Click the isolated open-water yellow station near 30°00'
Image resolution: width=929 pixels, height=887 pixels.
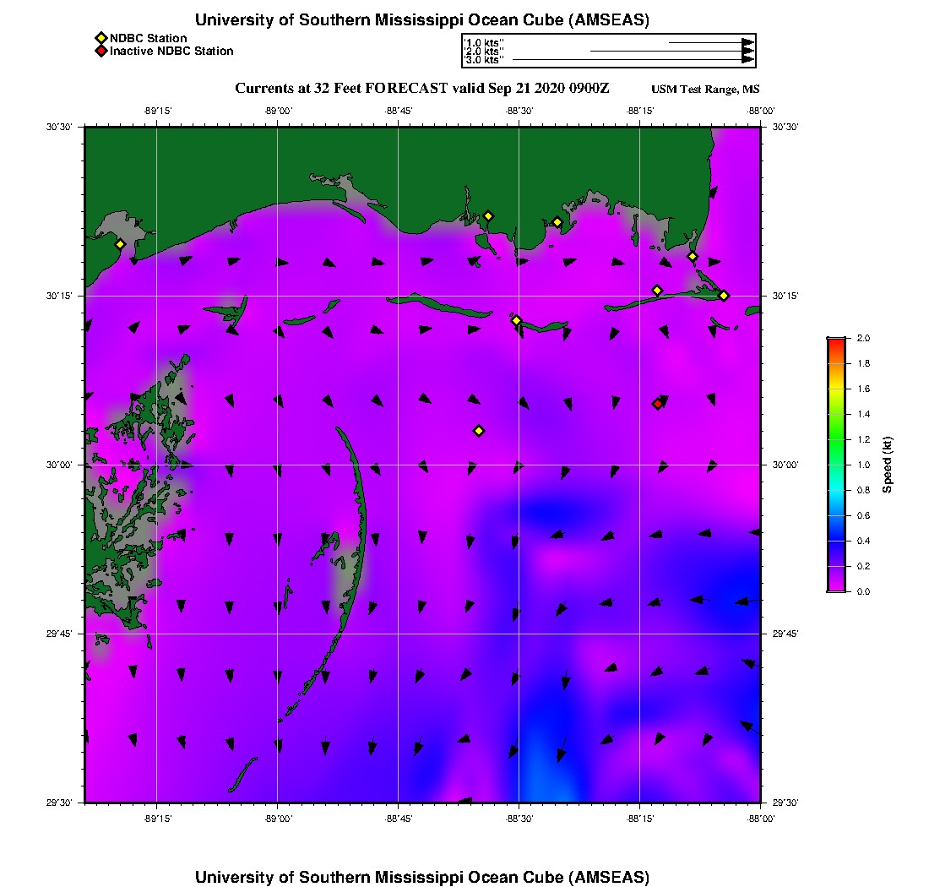[x=479, y=431]
